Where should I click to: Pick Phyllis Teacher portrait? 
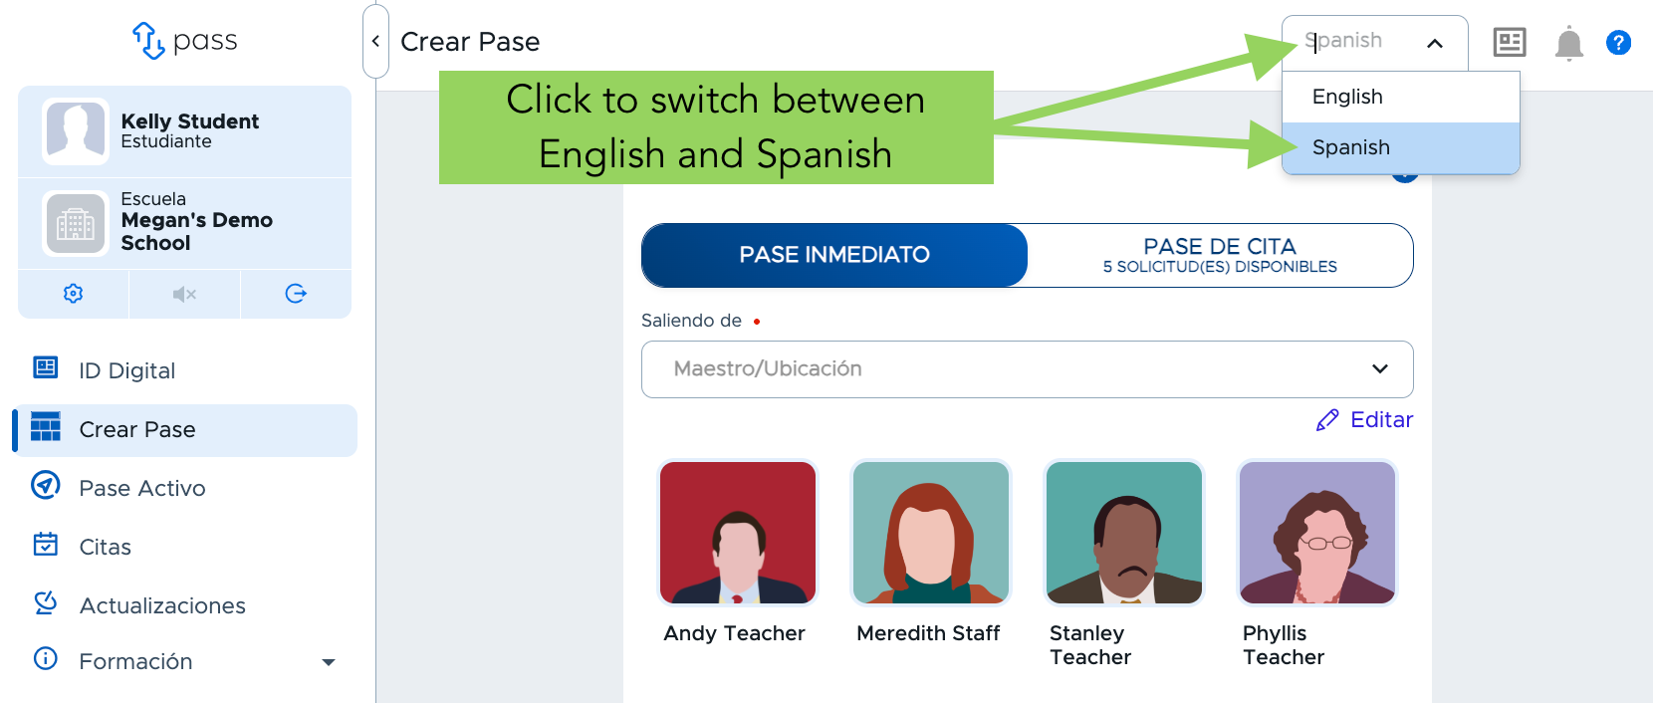(1317, 533)
